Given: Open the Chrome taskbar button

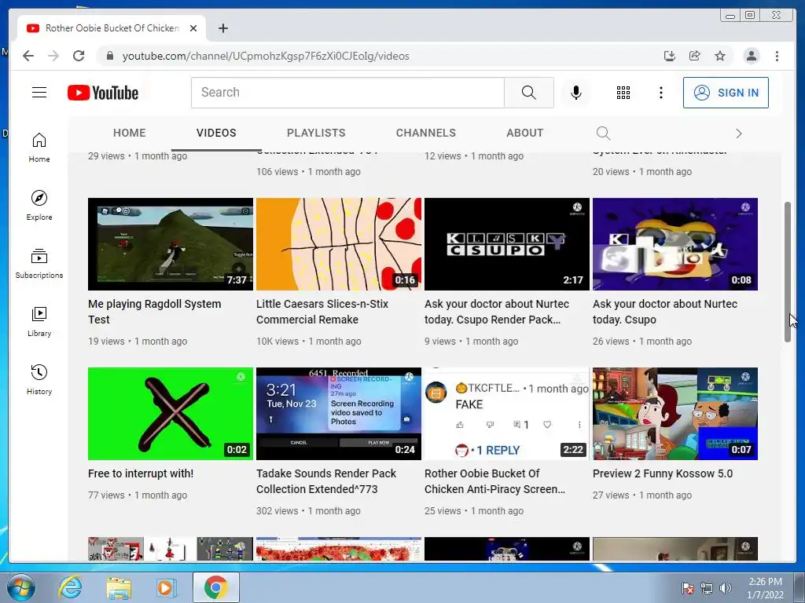Looking at the screenshot, I should tap(215, 587).
